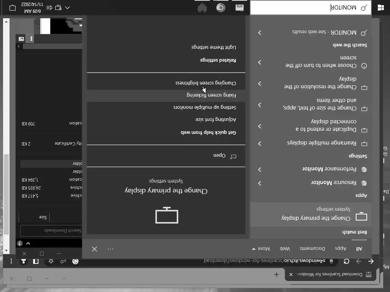Screen dimensions: 390x292
Task: Expand arrow for Resource Monitor
Action: pyautogui.click(x=260, y=183)
